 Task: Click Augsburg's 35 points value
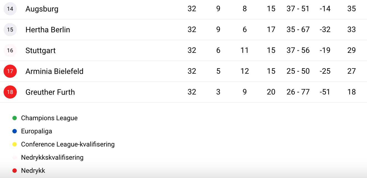(351, 9)
